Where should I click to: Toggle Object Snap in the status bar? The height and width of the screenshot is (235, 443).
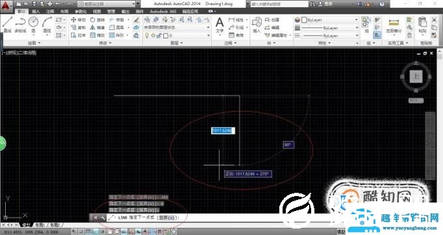(109, 232)
